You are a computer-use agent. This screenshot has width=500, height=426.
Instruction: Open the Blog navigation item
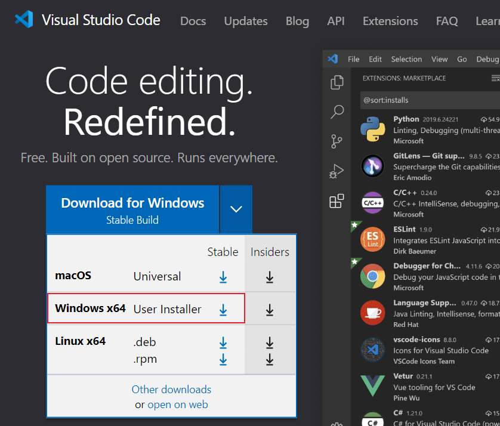(297, 21)
